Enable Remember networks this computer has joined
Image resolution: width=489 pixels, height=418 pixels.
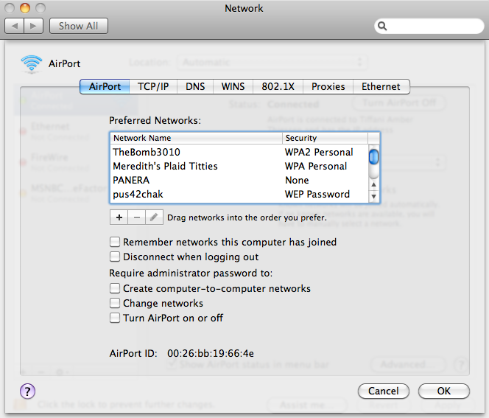coord(115,242)
